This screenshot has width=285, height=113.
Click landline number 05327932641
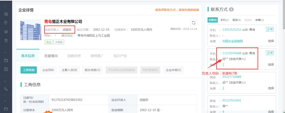coord(232,101)
